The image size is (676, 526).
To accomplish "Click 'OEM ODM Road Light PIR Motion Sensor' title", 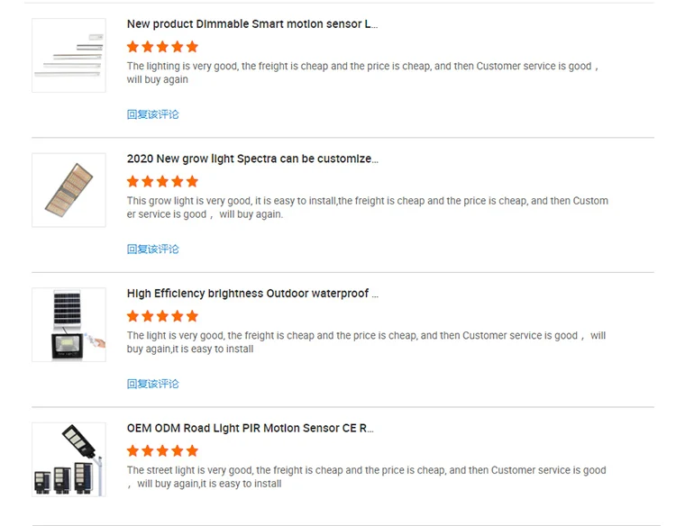I will [x=250, y=429].
